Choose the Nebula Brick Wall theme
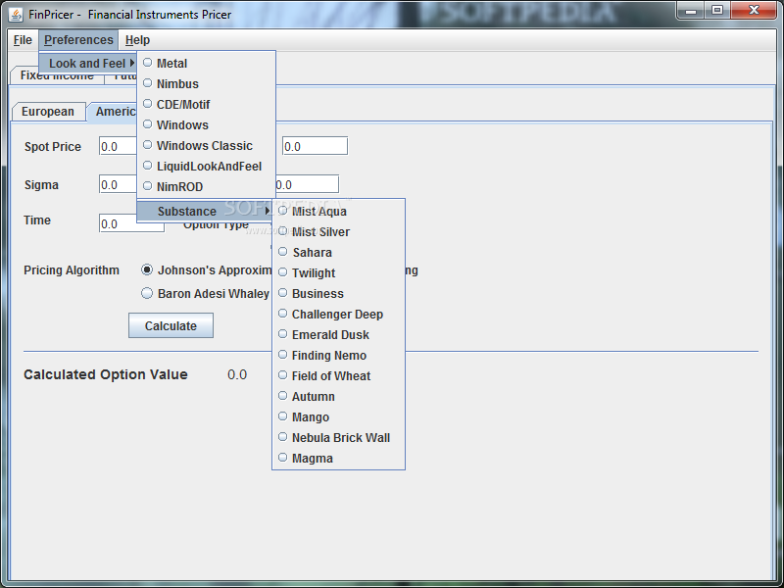Viewport: 784px width, 588px height. (x=338, y=437)
